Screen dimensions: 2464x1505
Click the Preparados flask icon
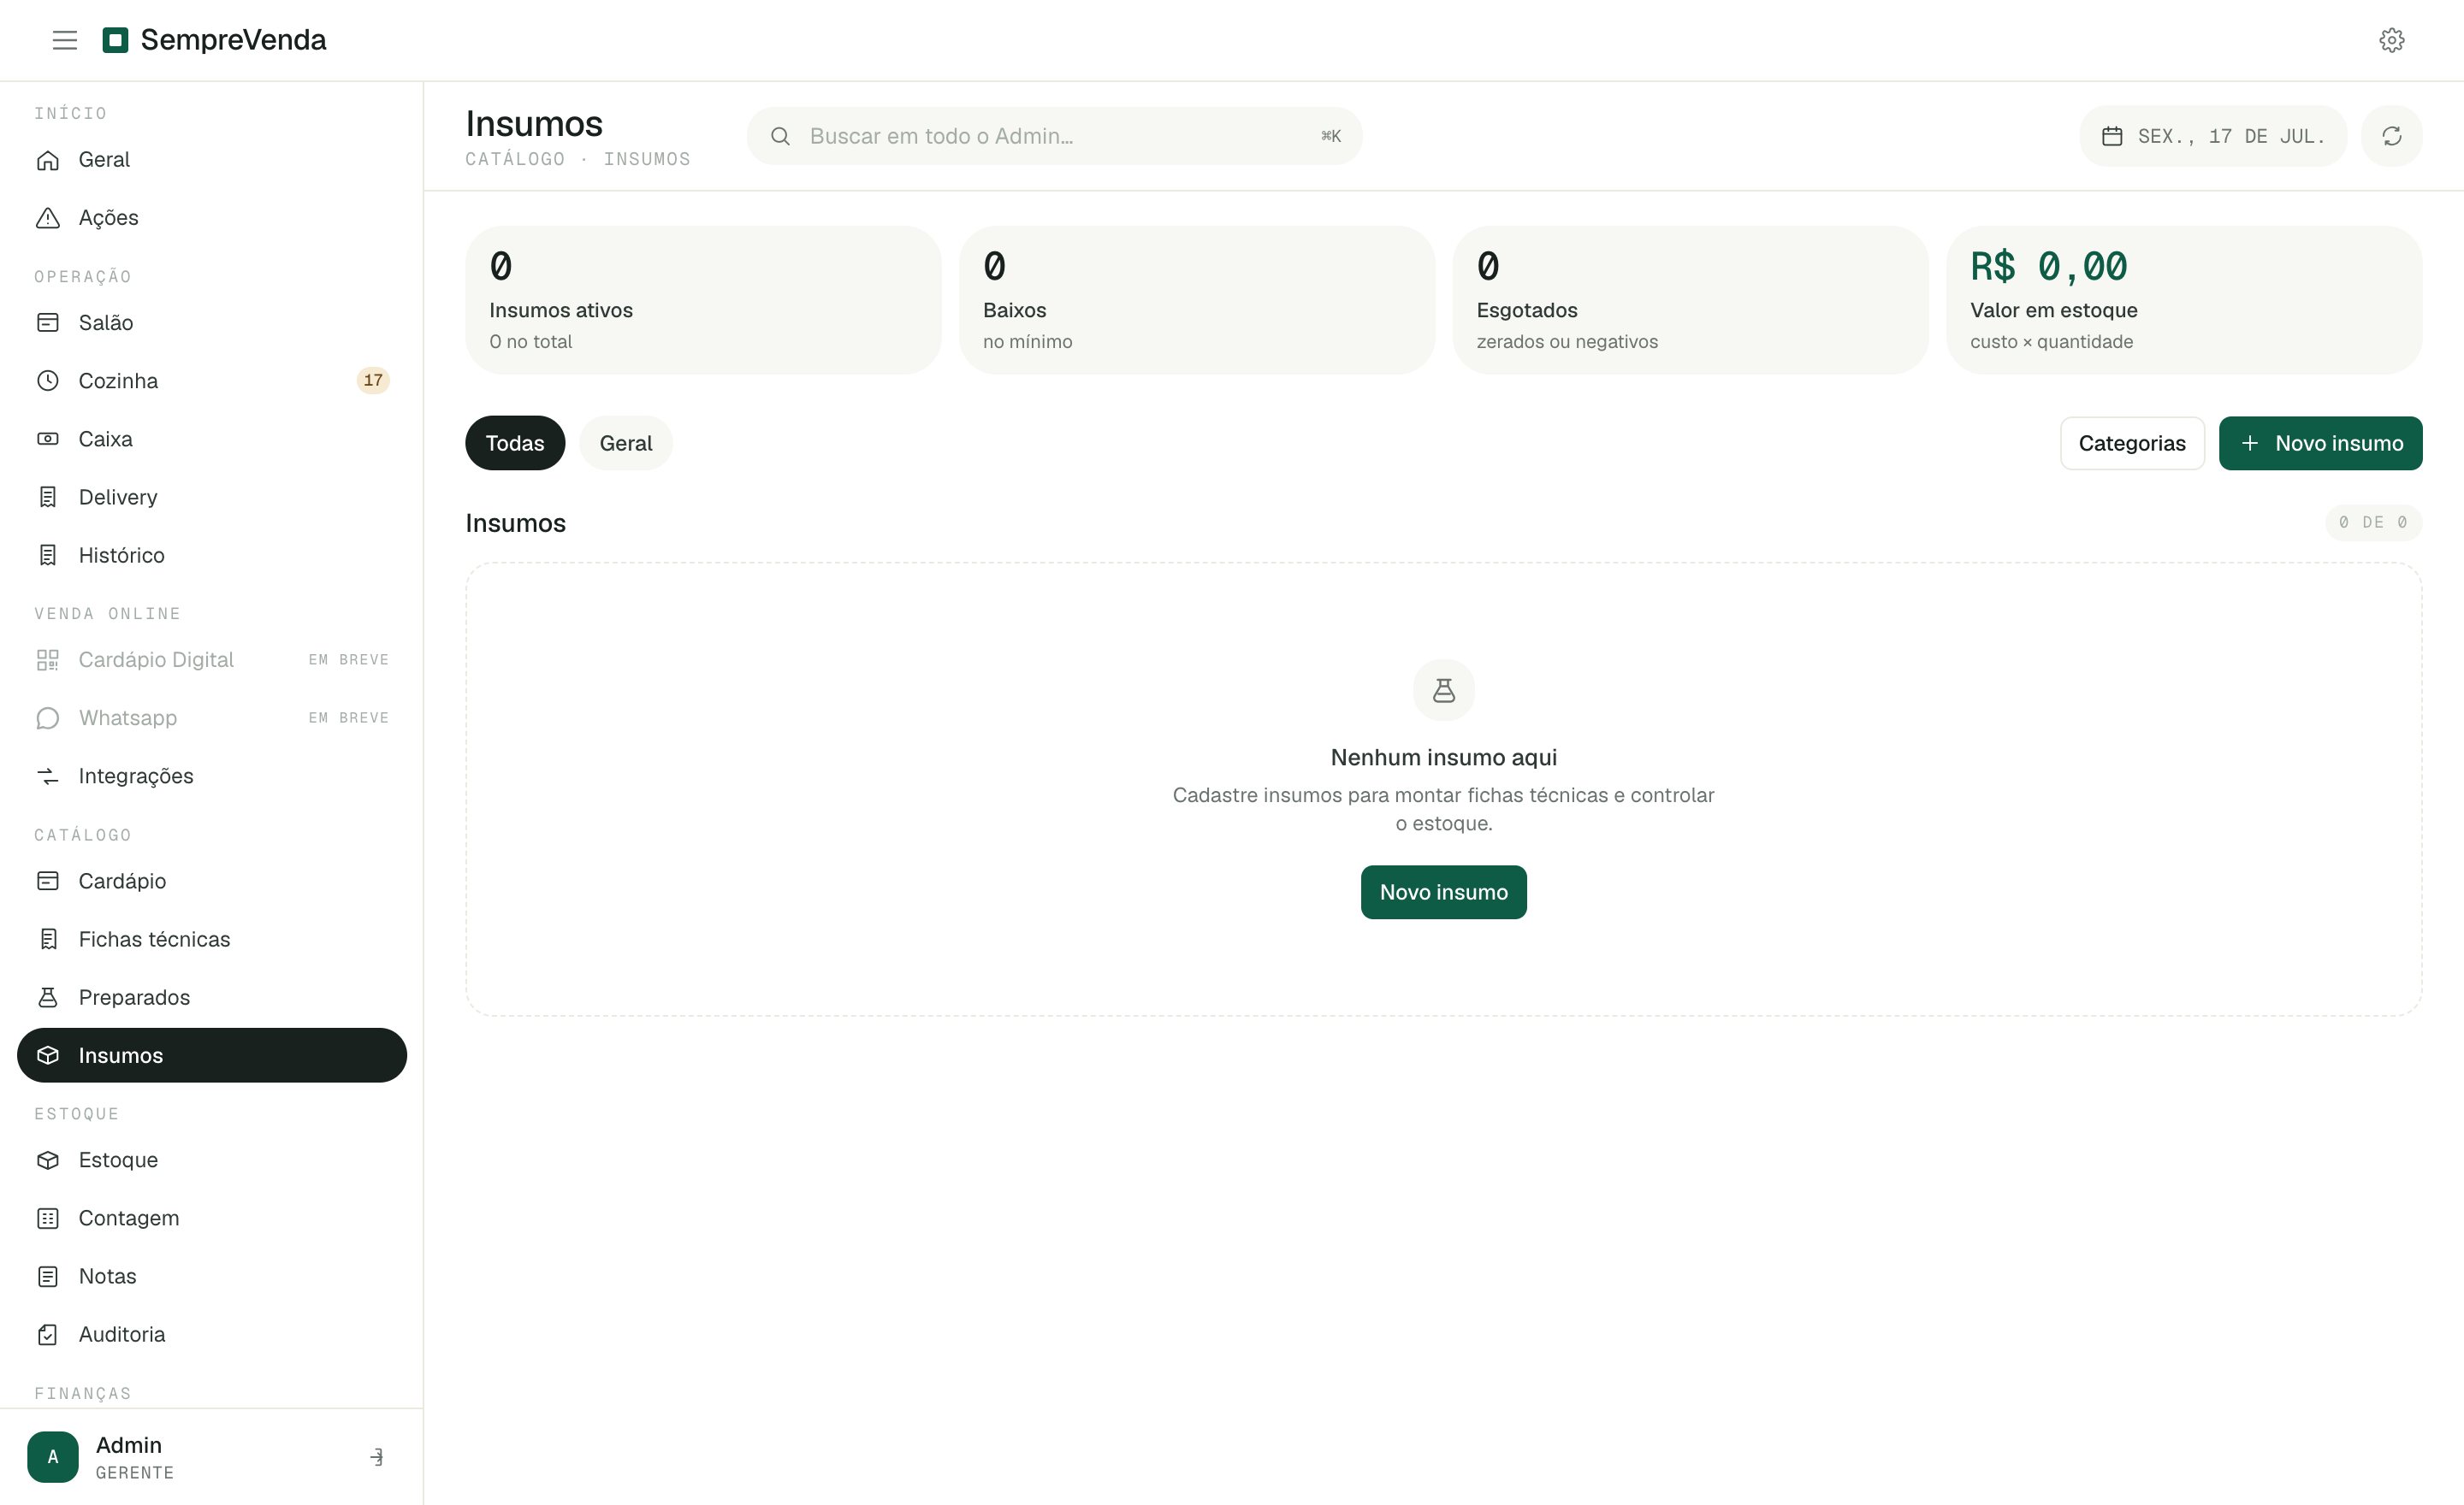click(x=48, y=997)
